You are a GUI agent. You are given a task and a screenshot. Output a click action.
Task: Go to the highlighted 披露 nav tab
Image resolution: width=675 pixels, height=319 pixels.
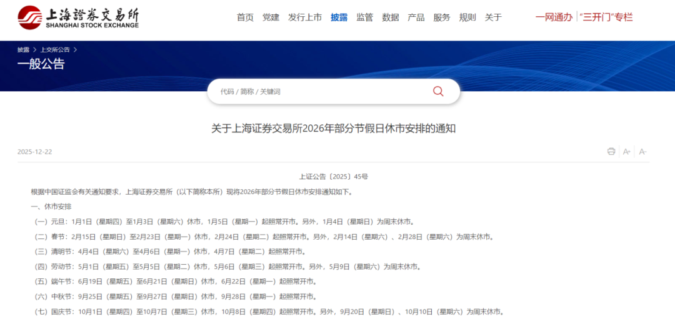[x=339, y=17]
